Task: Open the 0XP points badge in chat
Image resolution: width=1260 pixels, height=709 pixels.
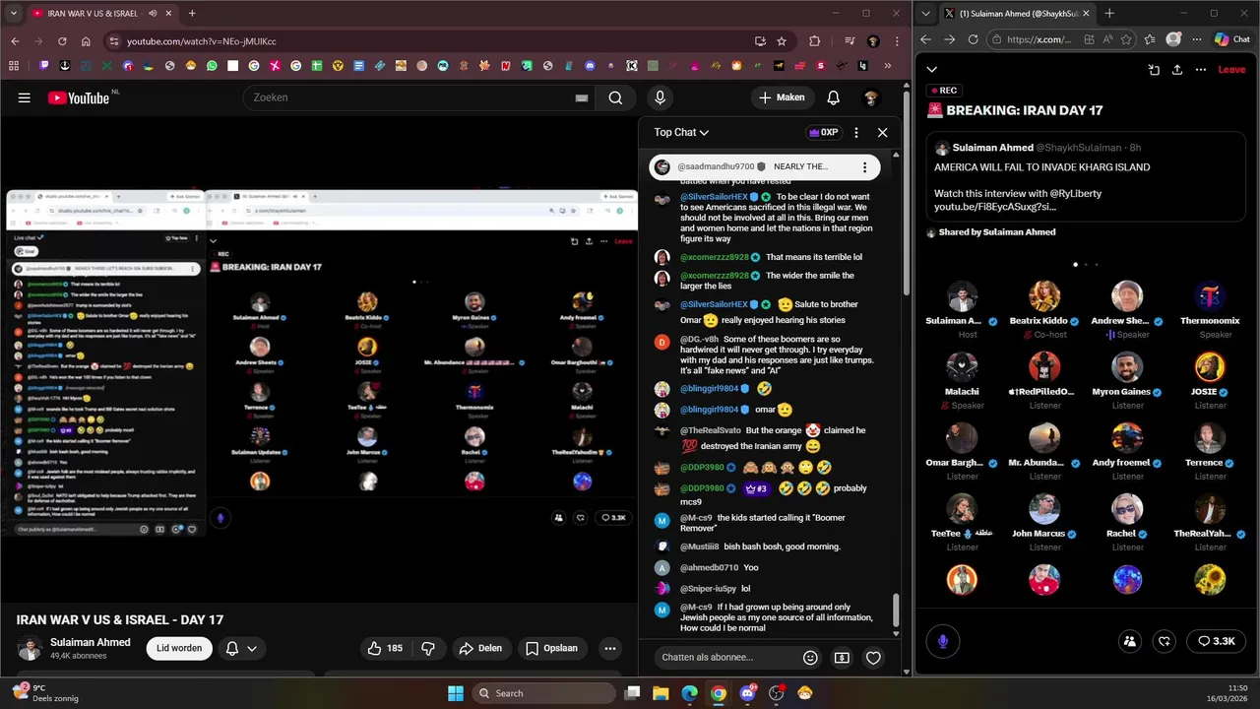Action: (x=823, y=132)
